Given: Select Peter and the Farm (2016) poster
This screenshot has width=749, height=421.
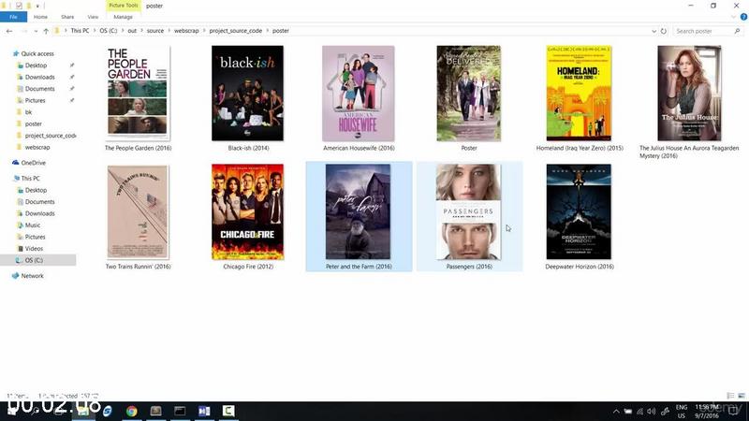Looking at the screenshot, I should (358, 212).
